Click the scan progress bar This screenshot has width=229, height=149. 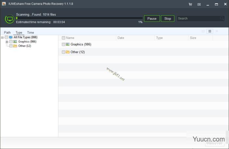(x=79, y=18)
